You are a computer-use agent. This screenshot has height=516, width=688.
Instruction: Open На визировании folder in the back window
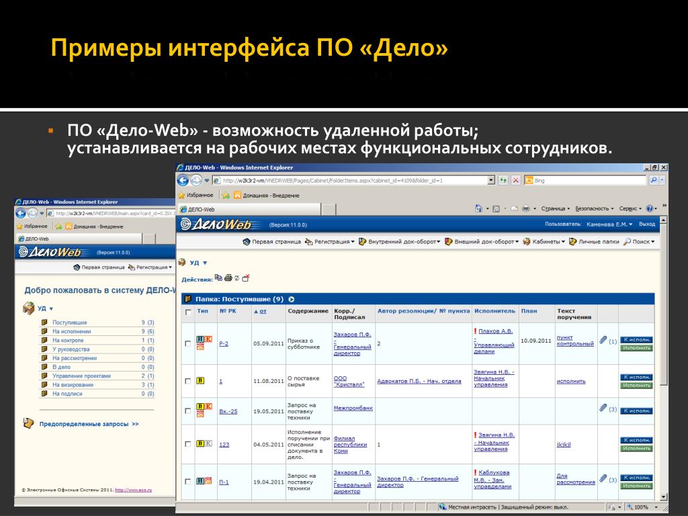73,385
